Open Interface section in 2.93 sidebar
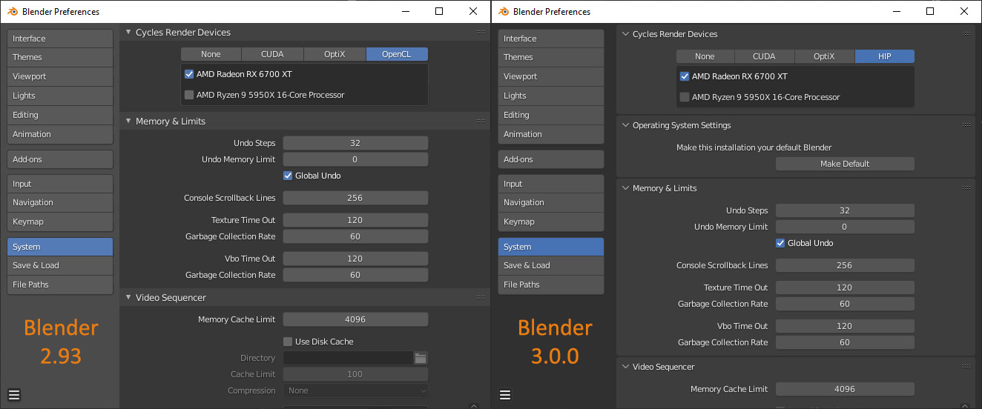Screen dimensions: 982x409 (x=60, y=39)
